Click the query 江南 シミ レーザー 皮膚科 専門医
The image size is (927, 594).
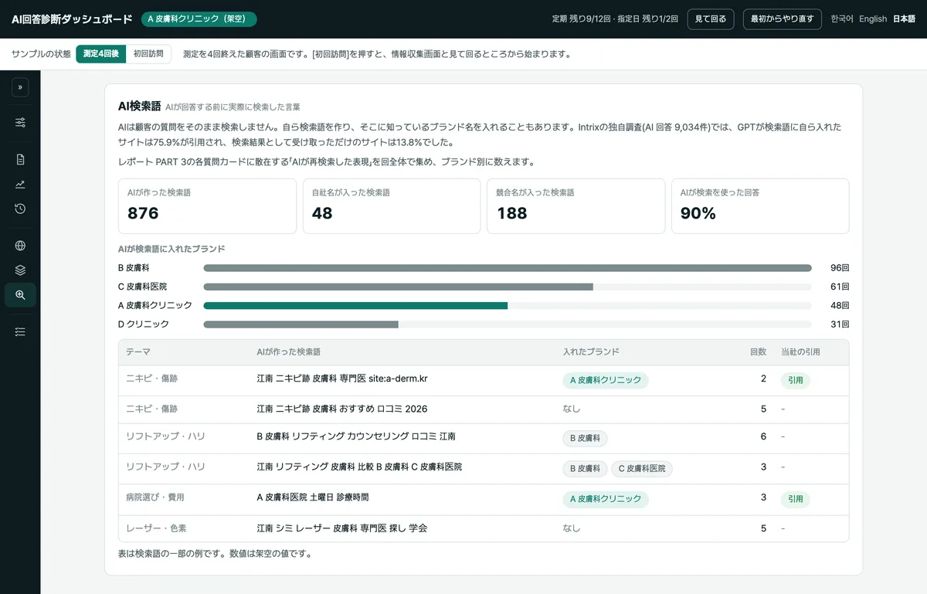341,529
